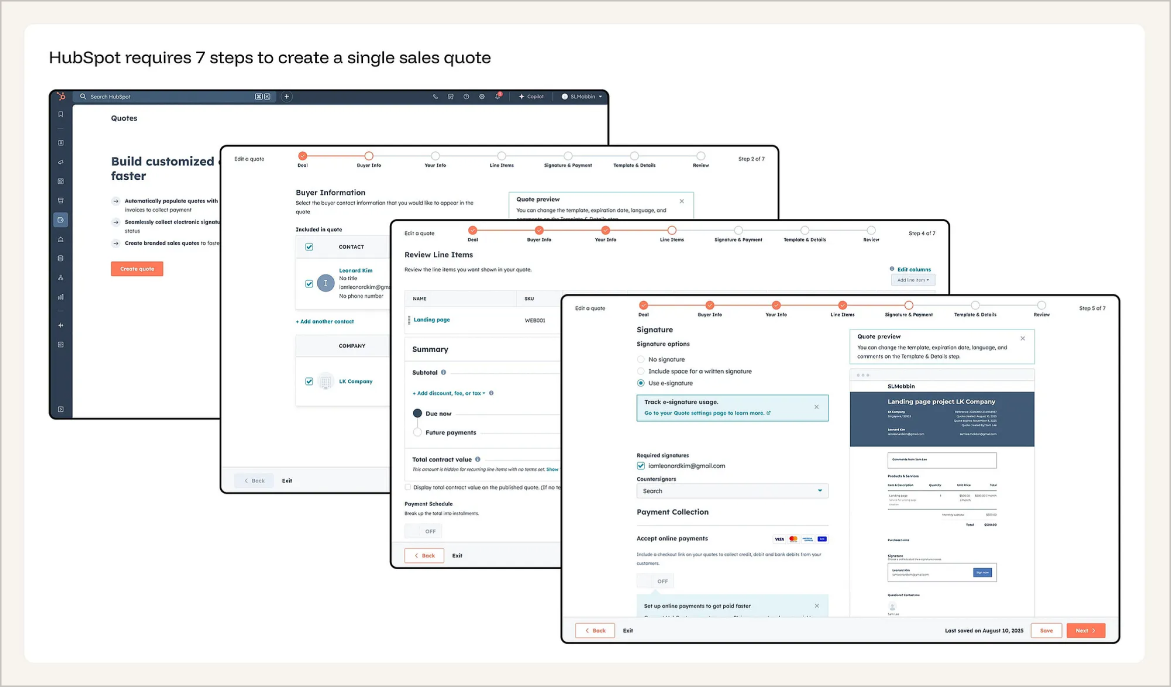
Task: Select Include space for a written signature
Action: pyautogui.click(x=641, y=371)
